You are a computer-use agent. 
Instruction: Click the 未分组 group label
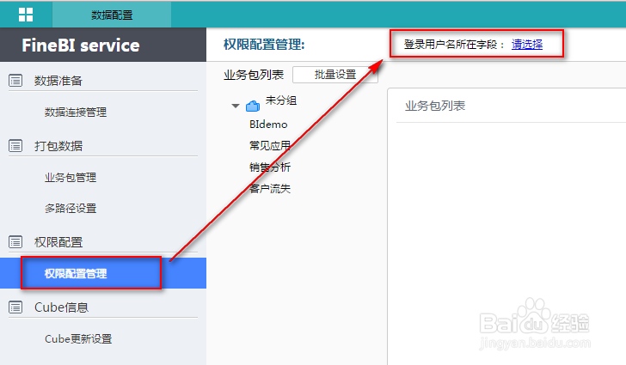(x=281, y=100)
